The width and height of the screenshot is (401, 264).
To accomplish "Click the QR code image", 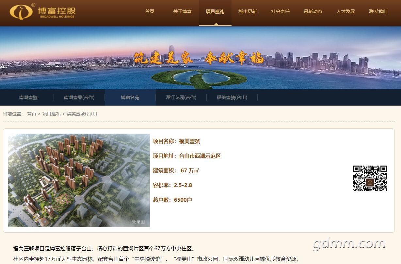I will [x=370, y=178].
